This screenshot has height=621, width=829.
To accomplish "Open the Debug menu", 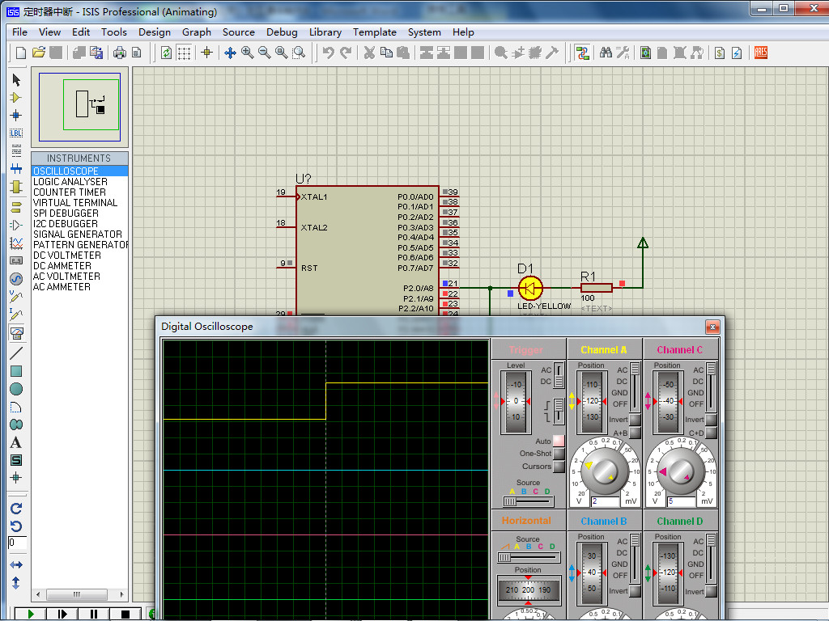I will [x=282, y=32].
